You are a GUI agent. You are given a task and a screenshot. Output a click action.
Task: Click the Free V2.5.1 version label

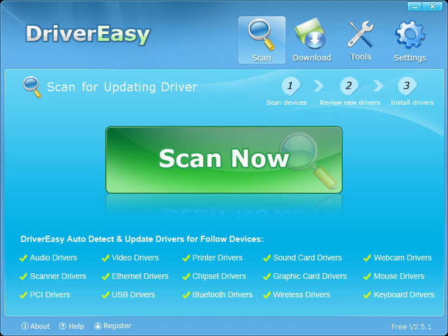click(411, 326)
